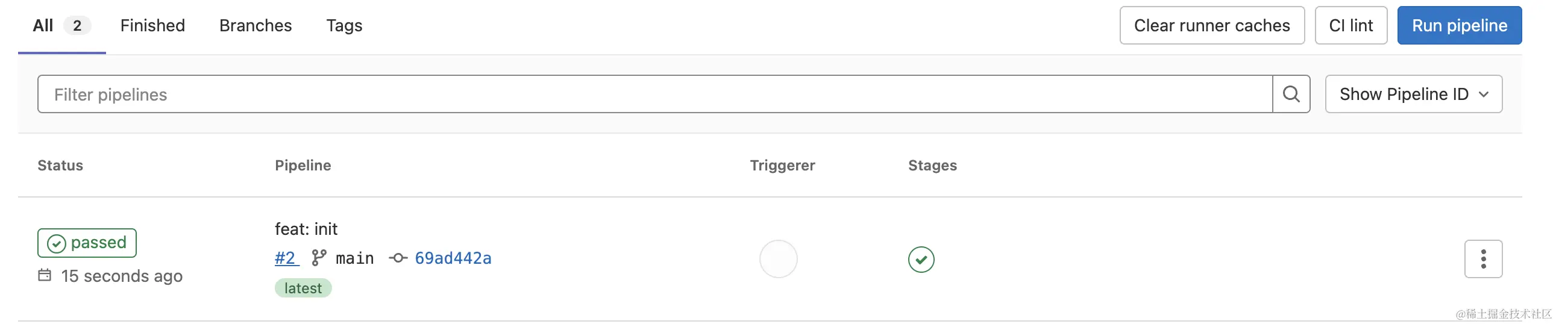This screenshot has height=324, width=1556.
Task: Click the branch icon beside main
Action: (318, 258)
